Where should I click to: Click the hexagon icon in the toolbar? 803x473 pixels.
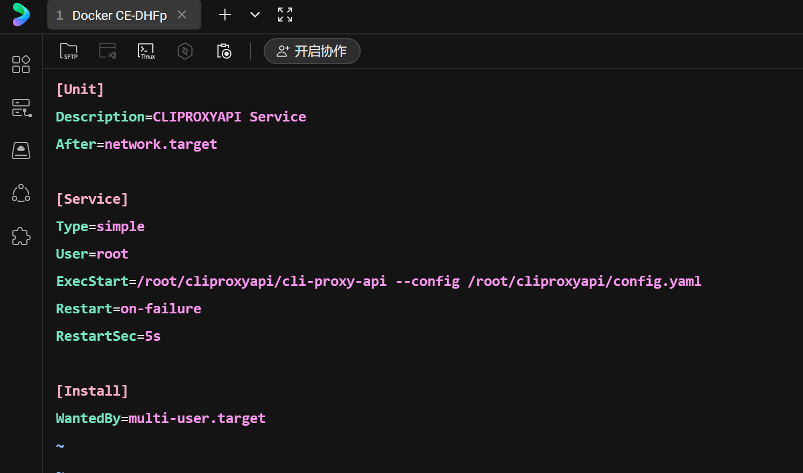click(185, 51)
